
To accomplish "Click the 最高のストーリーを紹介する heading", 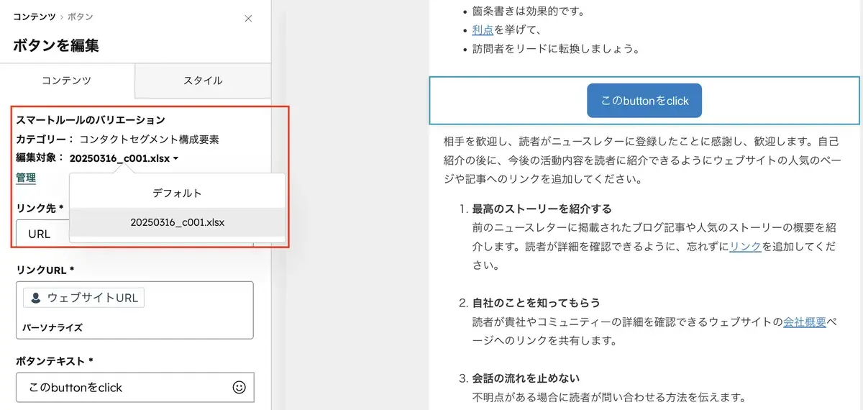I will tap(542, 209).
